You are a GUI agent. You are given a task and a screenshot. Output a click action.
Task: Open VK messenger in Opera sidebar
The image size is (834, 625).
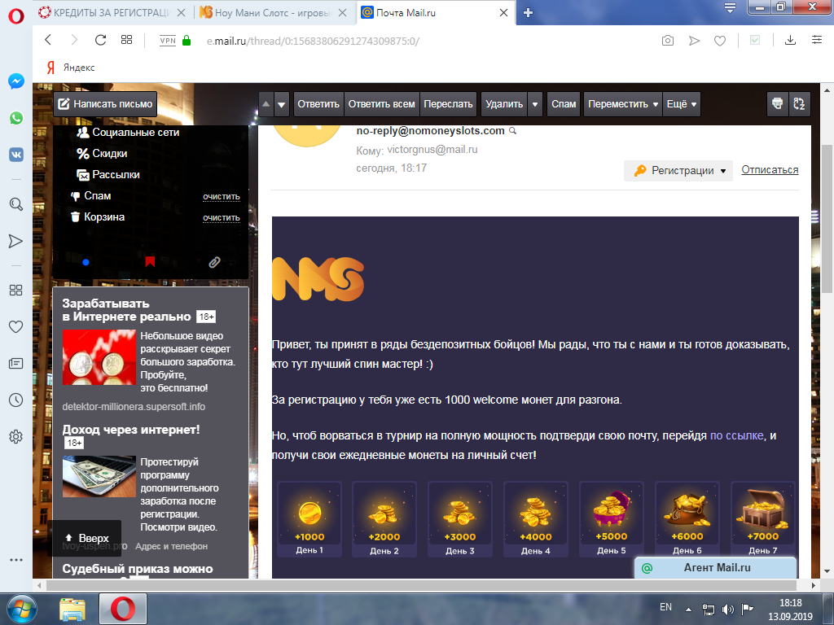point(16,155)
